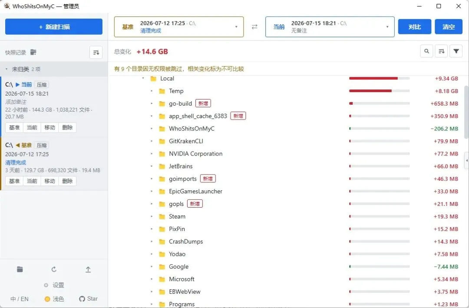469x308 pixels.
Task: Open the 当前 current snapshot dropdown
Action: click(x=330, y=26)
